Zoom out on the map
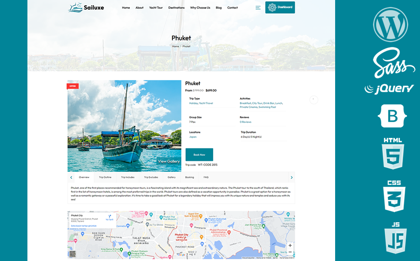 [x=290, y=252]
